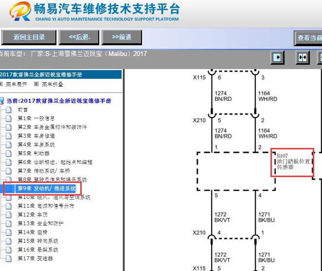The image size is (322, 271).
Task: Click the page icon beside 前言
Action: click(9, 110)
